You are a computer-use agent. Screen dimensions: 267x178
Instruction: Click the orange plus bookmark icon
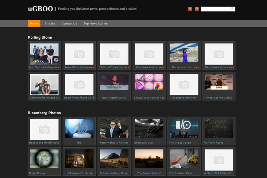pos(190,9)
